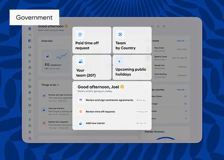Click the Canada count of 6
The width and height of the screenshot is (224, 160).
[186, 111]
